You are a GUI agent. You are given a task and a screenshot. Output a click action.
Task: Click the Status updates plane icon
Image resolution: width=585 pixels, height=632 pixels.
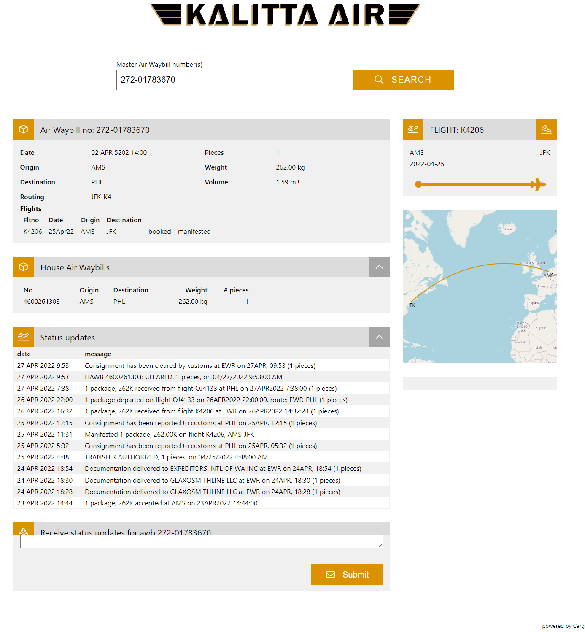pos(24,337)
